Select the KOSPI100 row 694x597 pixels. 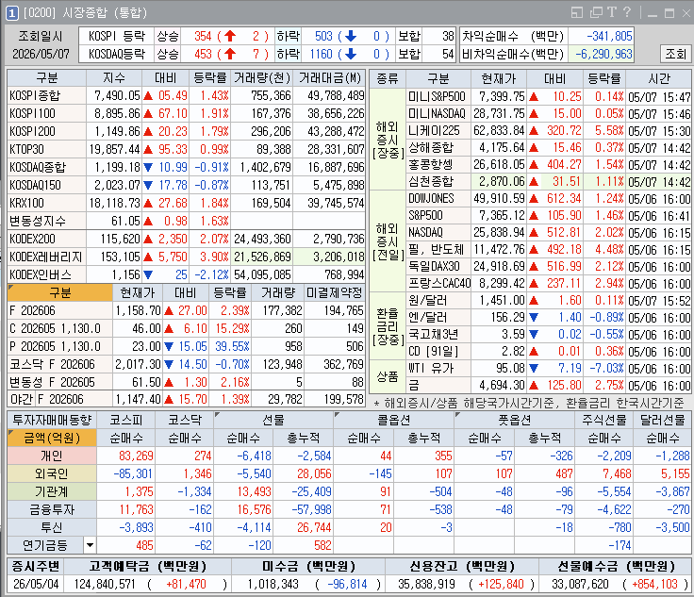coord(187,114)
